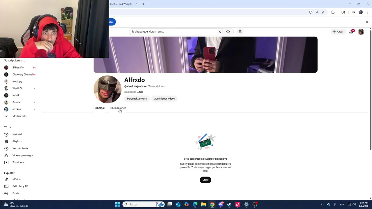Open YouTube account avatar menu
The height and width of the screenshot is (209, 372).
(x=361, y=32)
